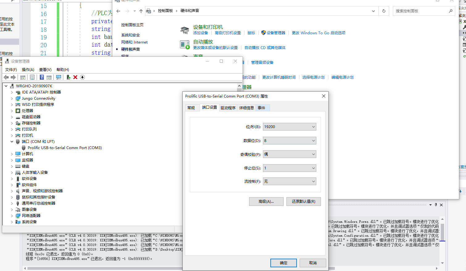The width and height of the screenshot is (466, 271).
Task: Expand the IDE ATA/ATAPI 控制器 node
Action: (x=12, y=92)
